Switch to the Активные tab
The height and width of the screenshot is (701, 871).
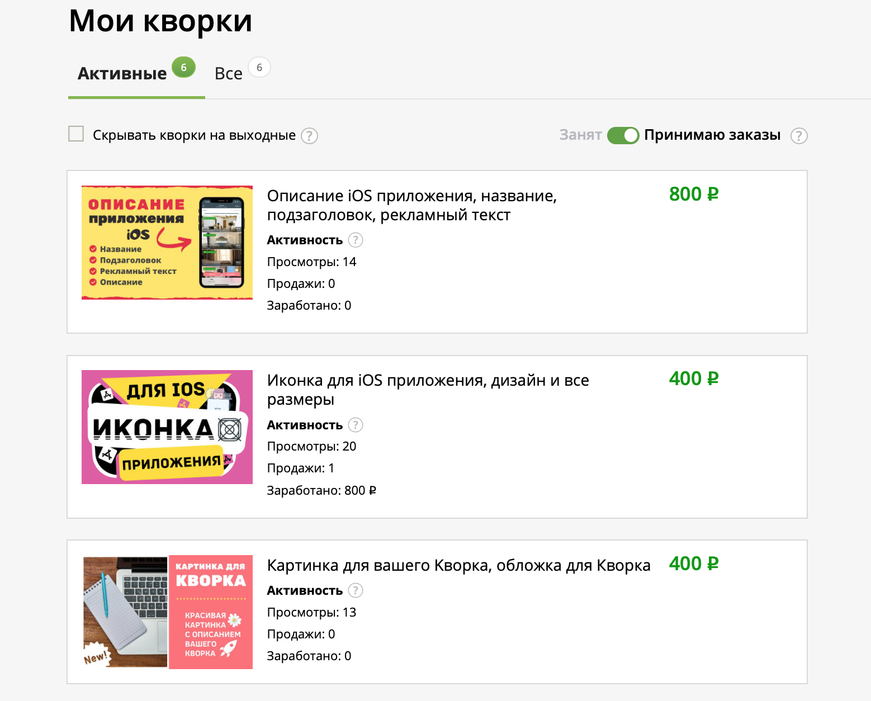[x=122, y=74]
